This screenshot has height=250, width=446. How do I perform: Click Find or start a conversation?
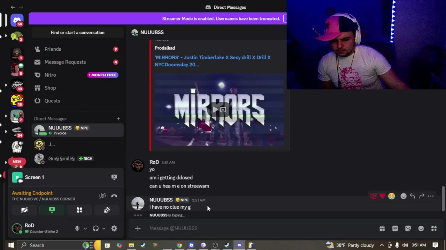[77, 32]
